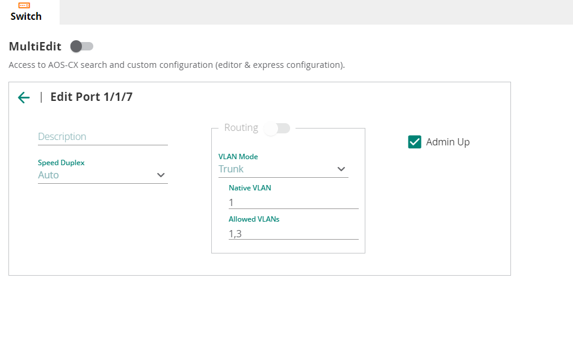Click the orange switch device icon
Viewport: 573px width, 355px height.
point(24,5)
